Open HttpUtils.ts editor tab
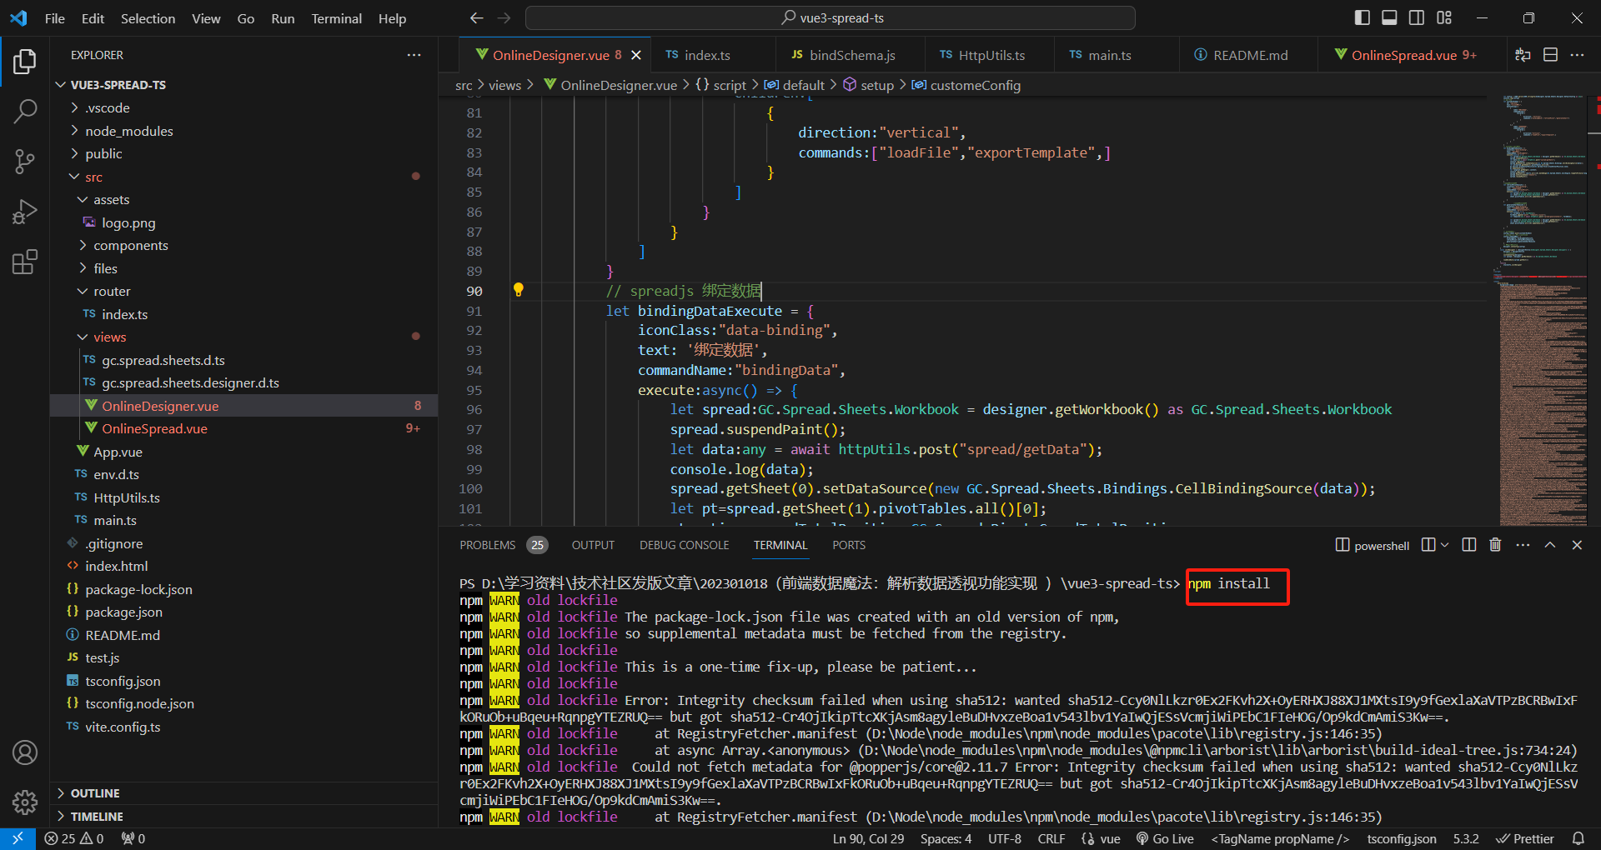Viewport: 1601px width, 850px height. (991, 55)
